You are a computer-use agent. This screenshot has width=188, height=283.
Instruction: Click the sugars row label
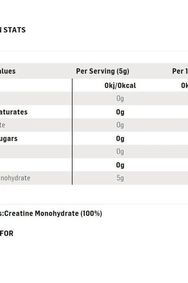(x=9, y=139)
